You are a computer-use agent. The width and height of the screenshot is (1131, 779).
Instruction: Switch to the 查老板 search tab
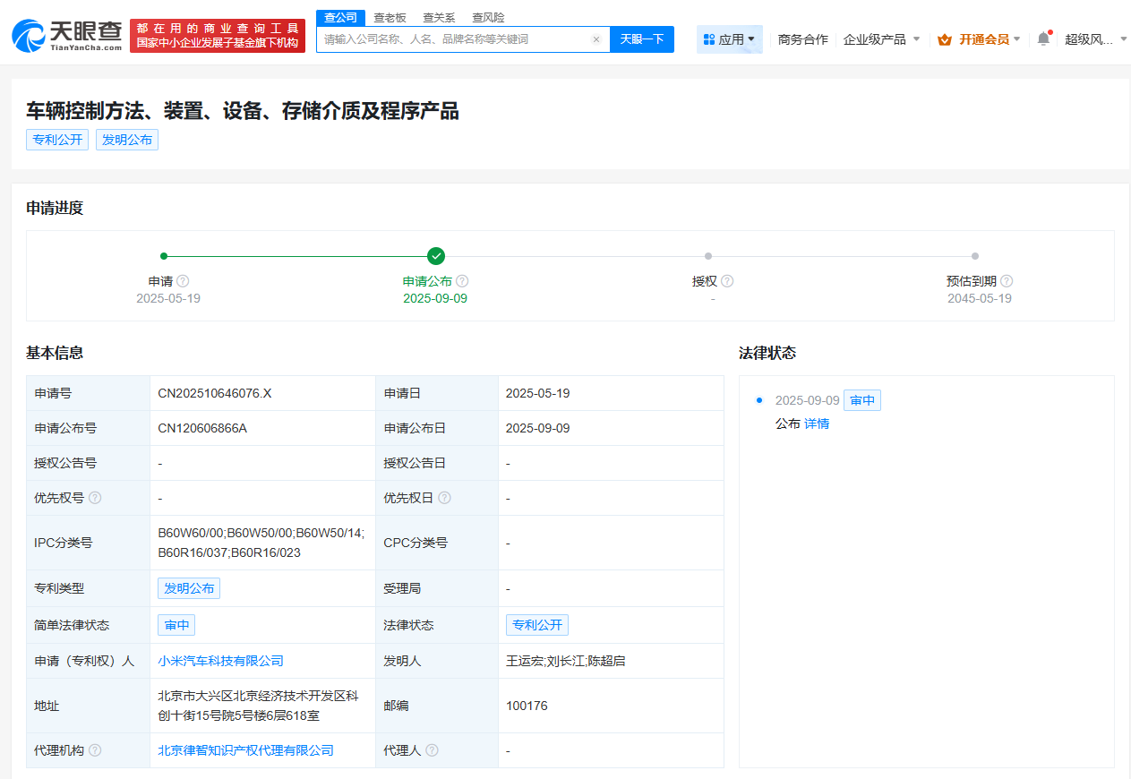coord(390,17)
